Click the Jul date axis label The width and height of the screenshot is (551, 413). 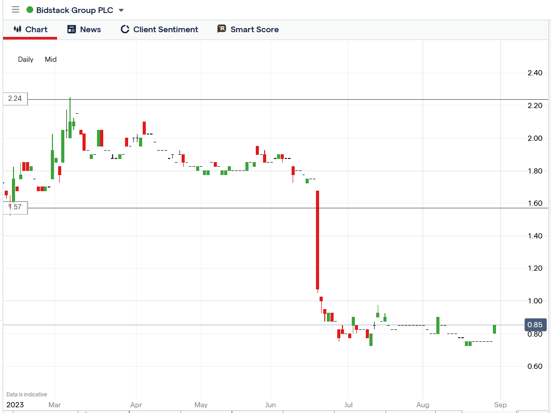(348, 405)
